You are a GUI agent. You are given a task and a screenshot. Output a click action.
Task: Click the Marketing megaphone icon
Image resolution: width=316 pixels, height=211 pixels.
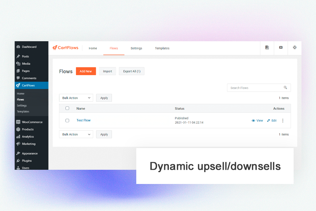pyautogui.click(x=18, y=144)
